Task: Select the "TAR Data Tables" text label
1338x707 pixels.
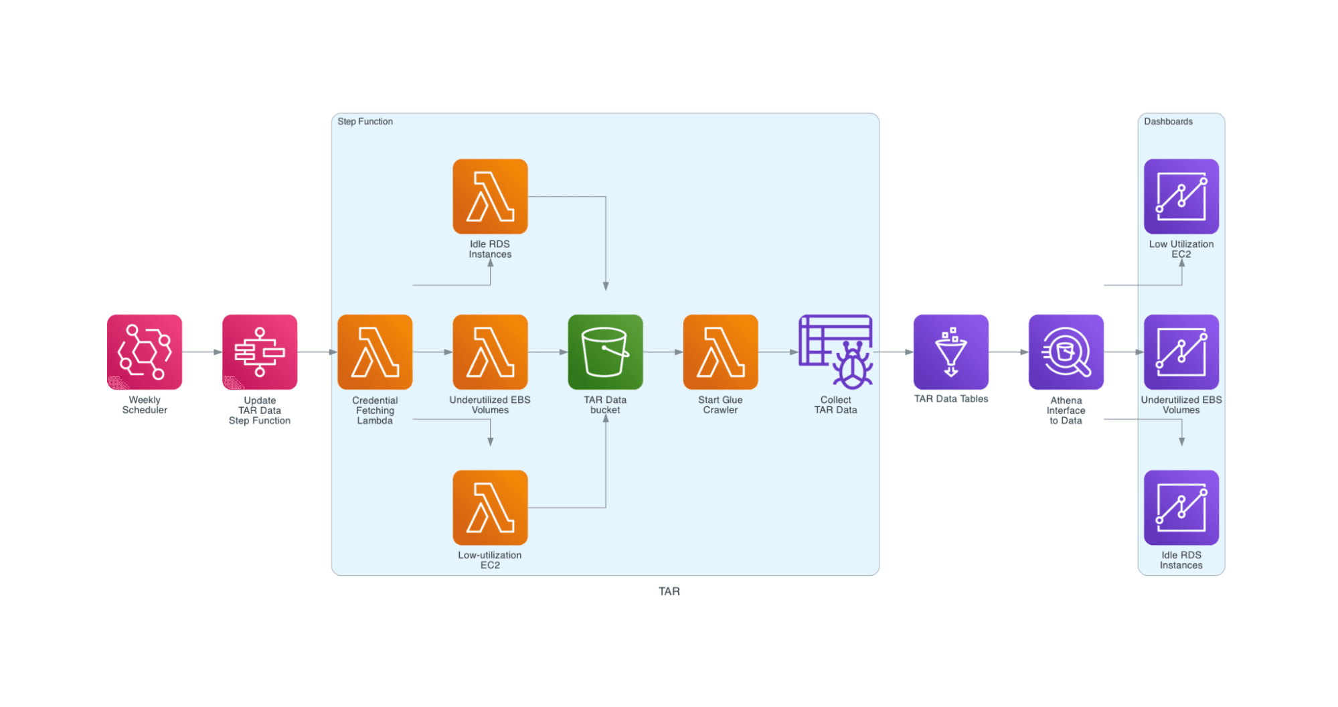Action: (950, 399)
